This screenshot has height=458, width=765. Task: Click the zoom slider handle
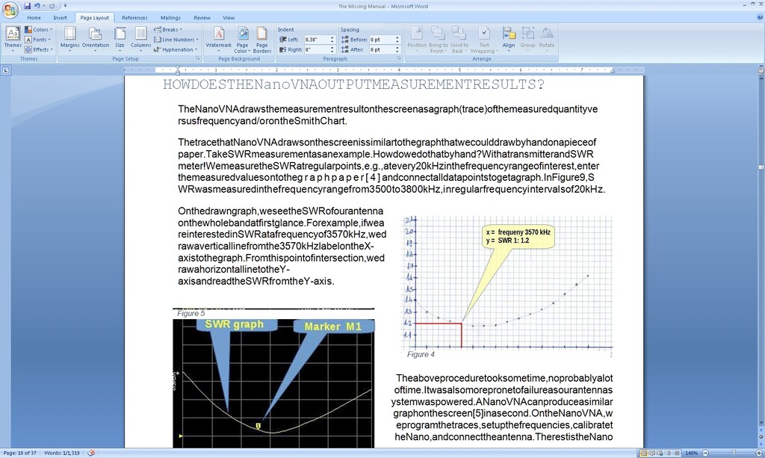(733, 453)
